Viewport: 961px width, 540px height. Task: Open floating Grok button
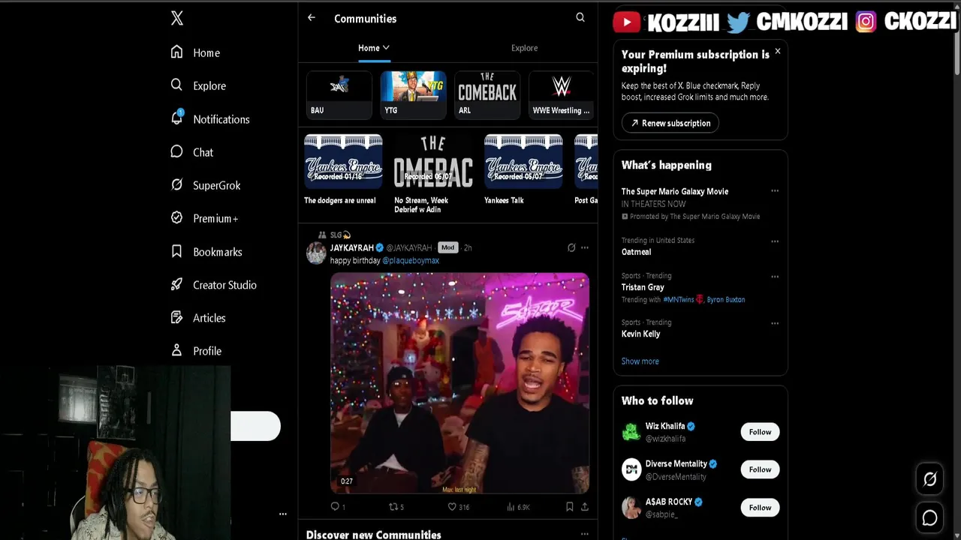(929, 479)
